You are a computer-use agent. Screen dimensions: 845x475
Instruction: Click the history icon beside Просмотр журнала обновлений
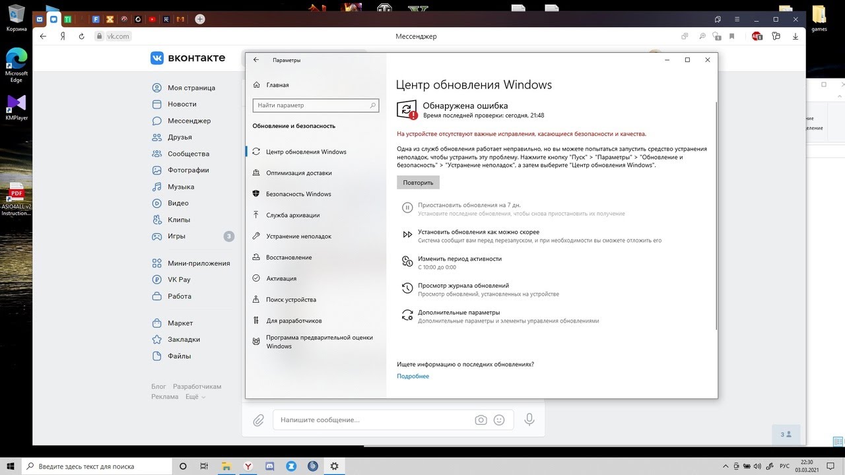pos(407,288)
